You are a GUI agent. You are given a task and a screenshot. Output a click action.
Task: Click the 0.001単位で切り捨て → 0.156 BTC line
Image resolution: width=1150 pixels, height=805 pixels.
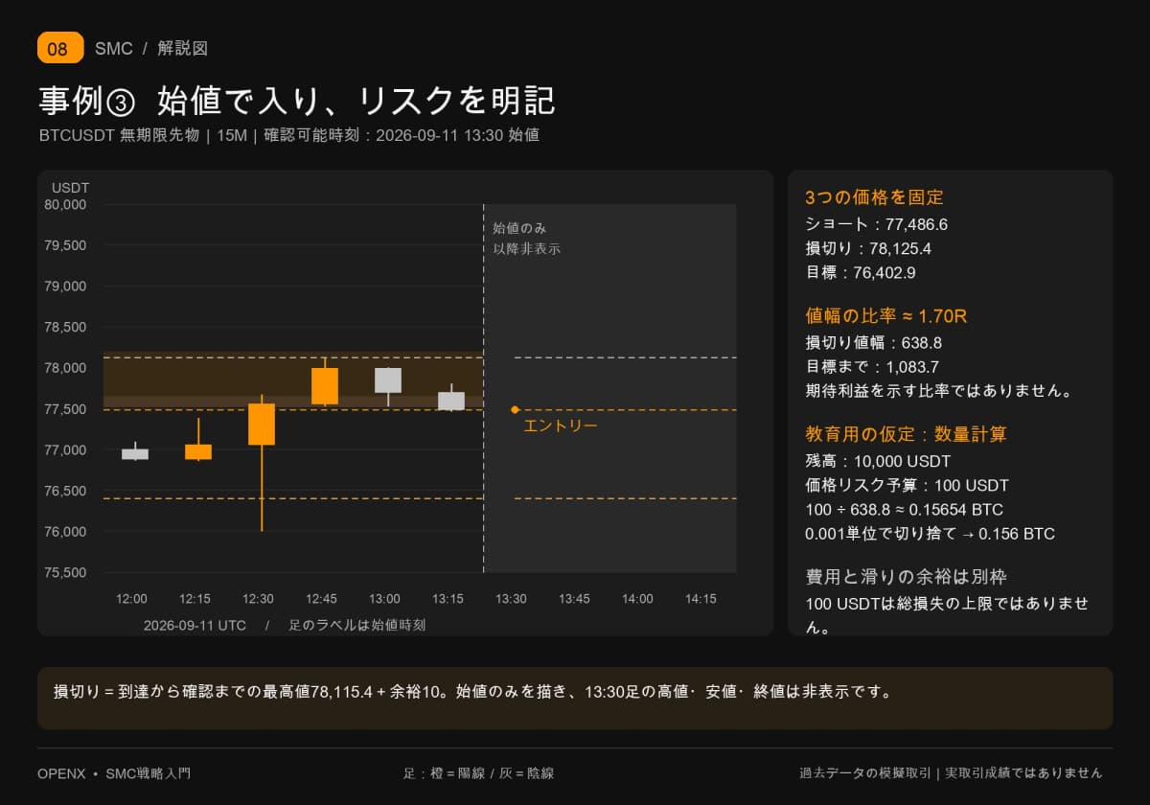coord(931,534)
